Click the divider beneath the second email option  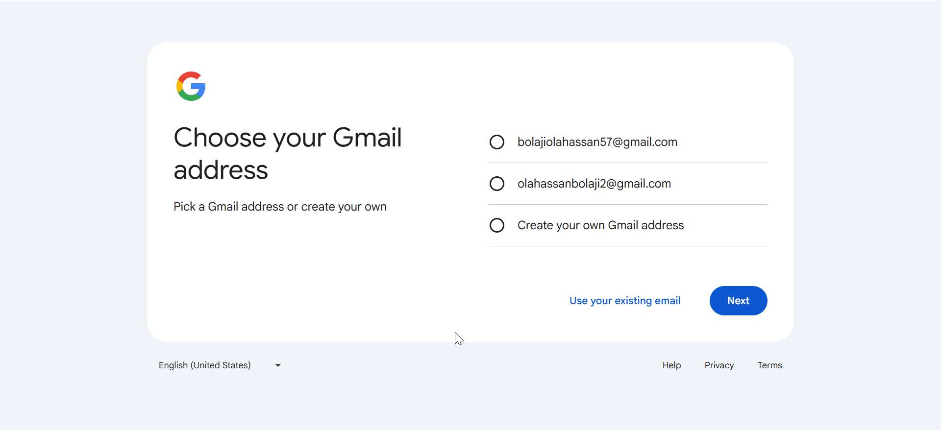tap(627, 204)
